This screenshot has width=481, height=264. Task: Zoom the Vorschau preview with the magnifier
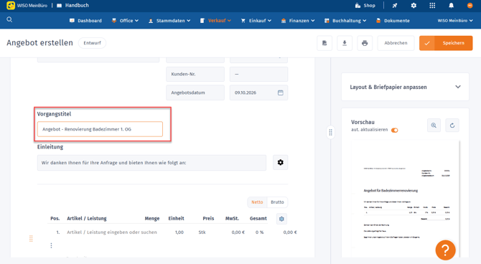click(x=434, y=126)
